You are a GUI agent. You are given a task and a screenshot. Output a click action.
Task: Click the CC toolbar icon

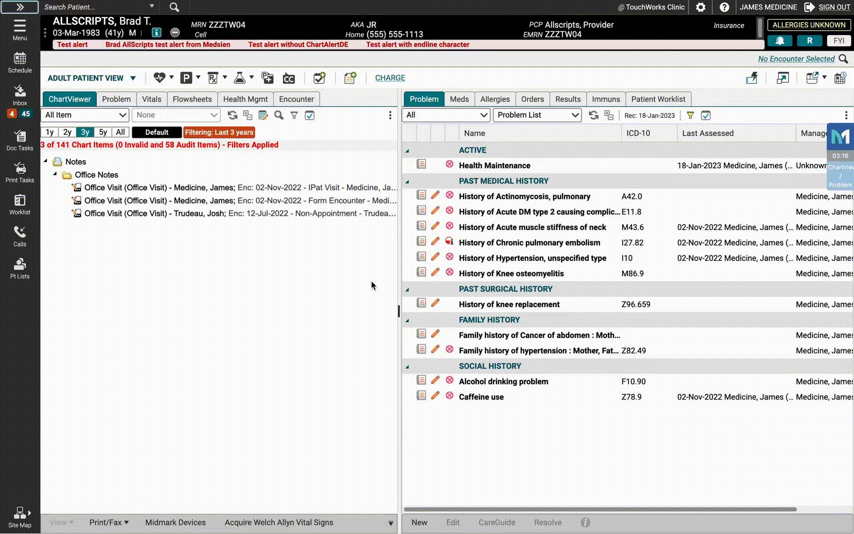click(289, 79)
